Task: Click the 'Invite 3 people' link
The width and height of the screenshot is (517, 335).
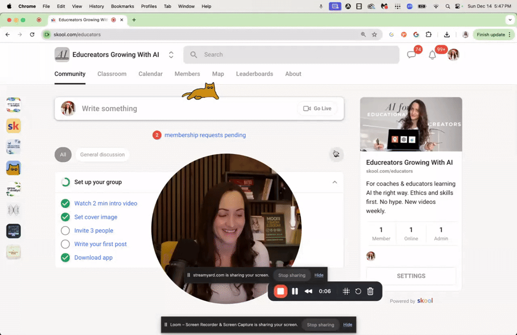Action: [93, 231]
